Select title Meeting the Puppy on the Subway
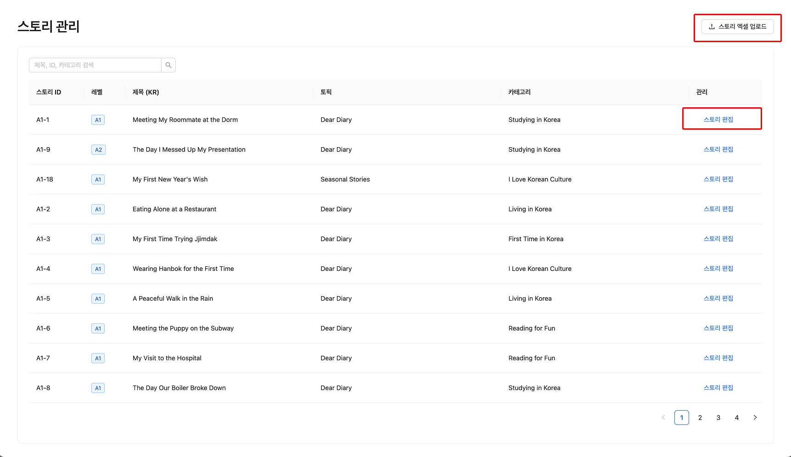Viewport: 791px width, 457px height. 183,328
